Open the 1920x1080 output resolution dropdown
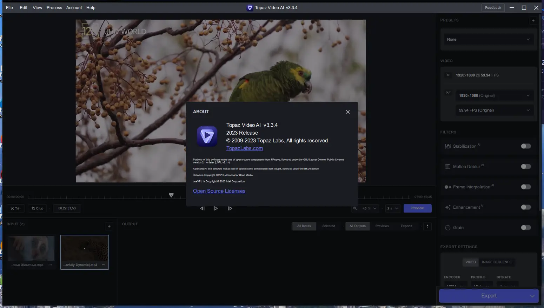The height and width of the screenshot is (308, 544). 494,95
